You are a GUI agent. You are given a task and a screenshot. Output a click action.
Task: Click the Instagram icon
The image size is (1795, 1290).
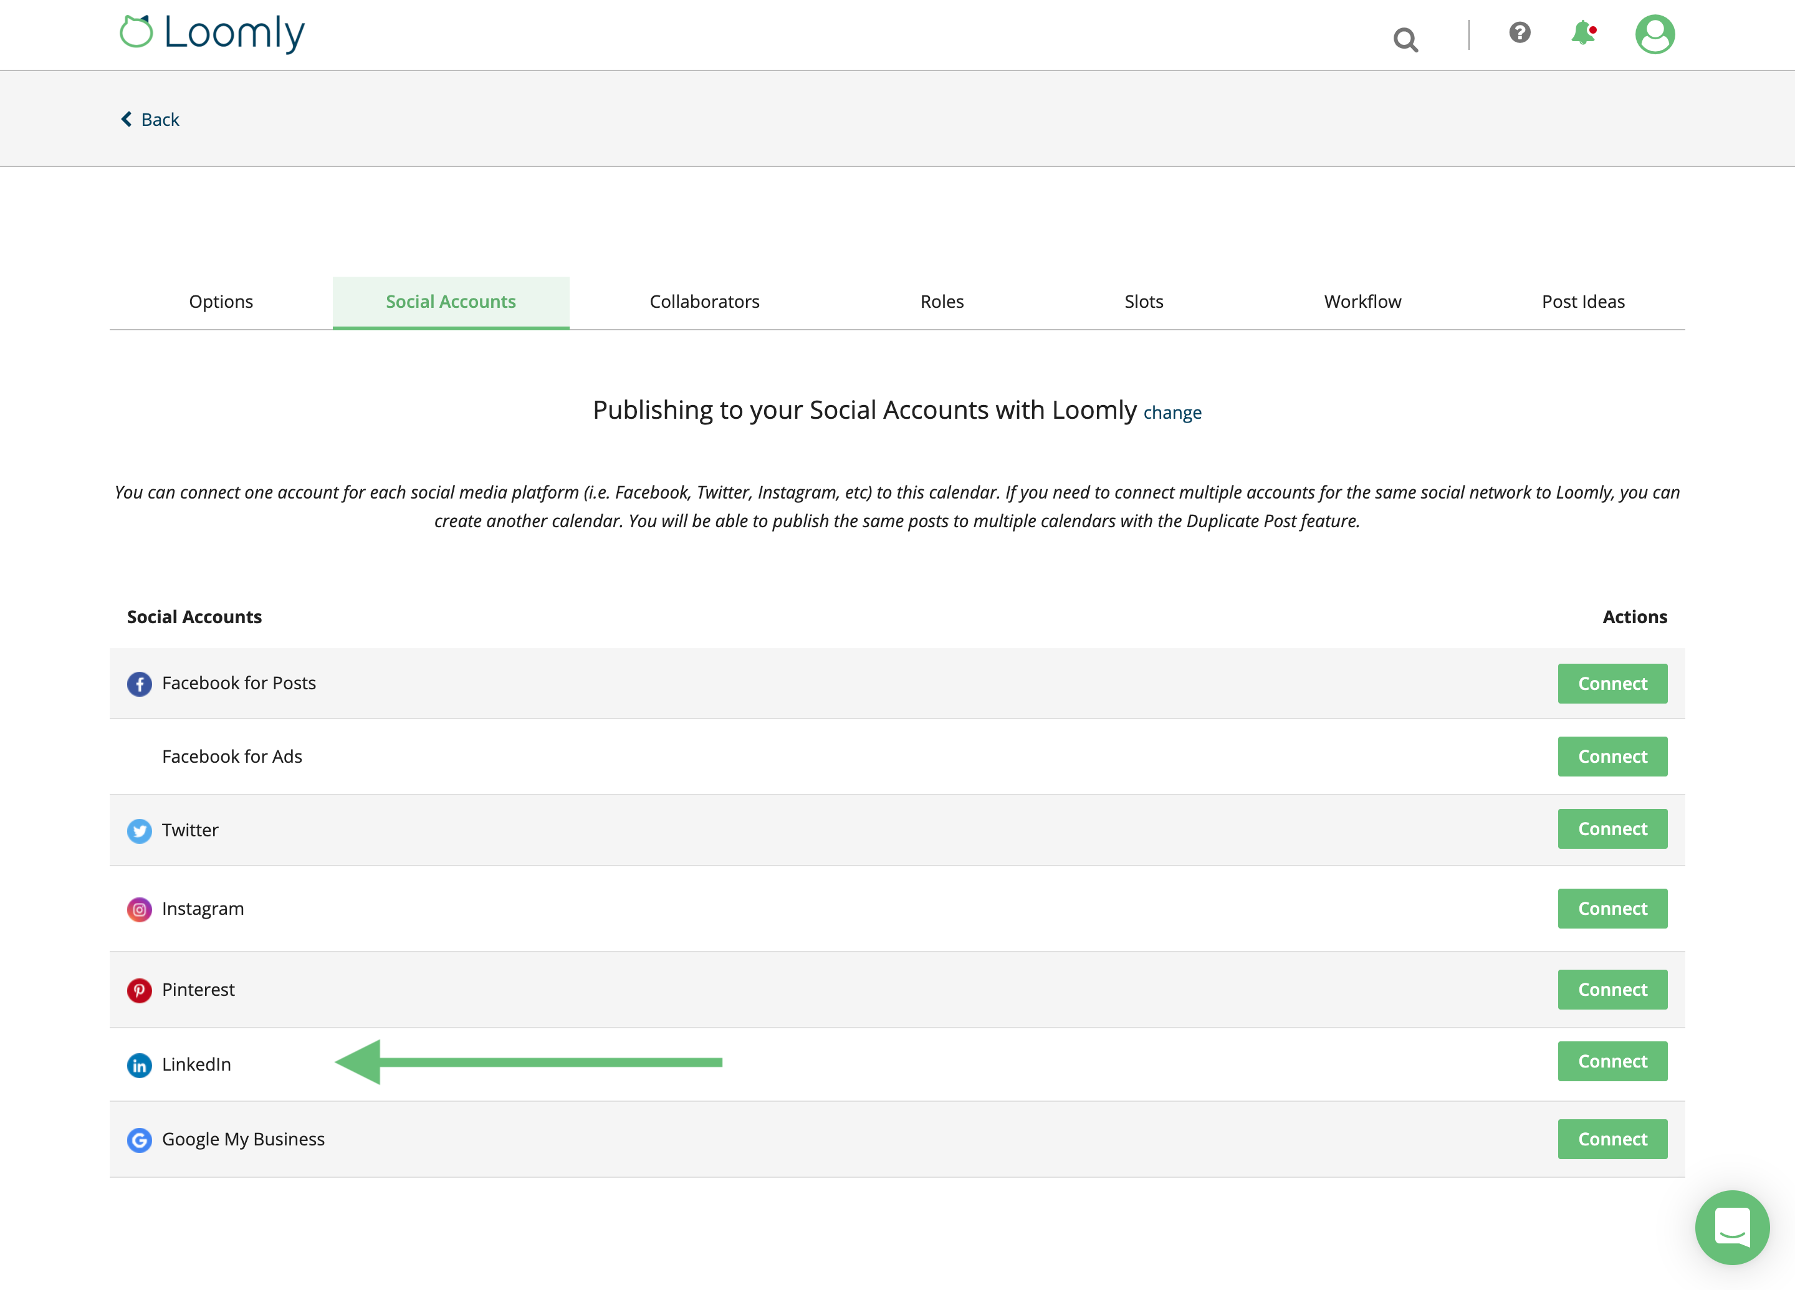point(139,910)
